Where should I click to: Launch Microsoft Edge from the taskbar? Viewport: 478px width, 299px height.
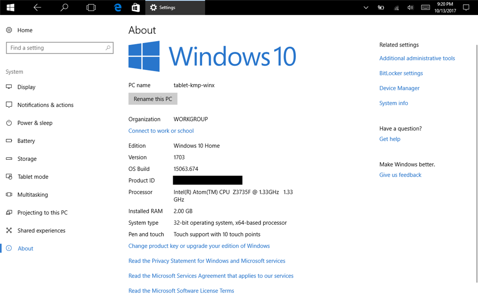pyautogui.click(x=118, y=7)
